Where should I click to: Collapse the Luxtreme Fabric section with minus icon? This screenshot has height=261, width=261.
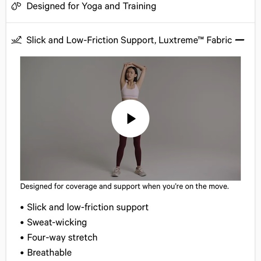click(239, 40)
